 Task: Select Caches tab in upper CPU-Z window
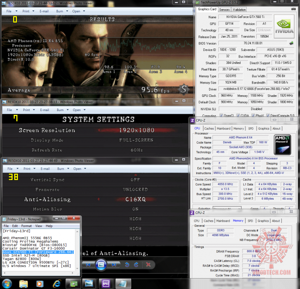[x=209, y=129]
